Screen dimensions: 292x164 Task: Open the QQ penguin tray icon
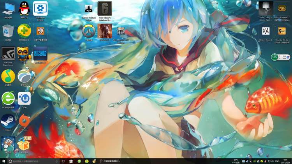pyautogui.click(x=266, y=161)
